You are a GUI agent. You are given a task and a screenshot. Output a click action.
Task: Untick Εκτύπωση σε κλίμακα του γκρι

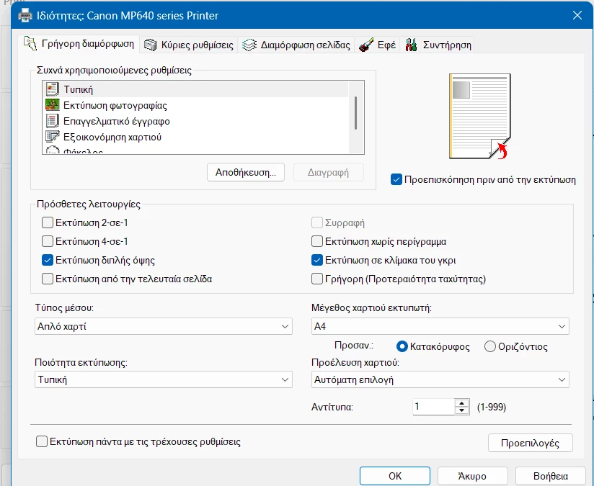tap(317, 260)
